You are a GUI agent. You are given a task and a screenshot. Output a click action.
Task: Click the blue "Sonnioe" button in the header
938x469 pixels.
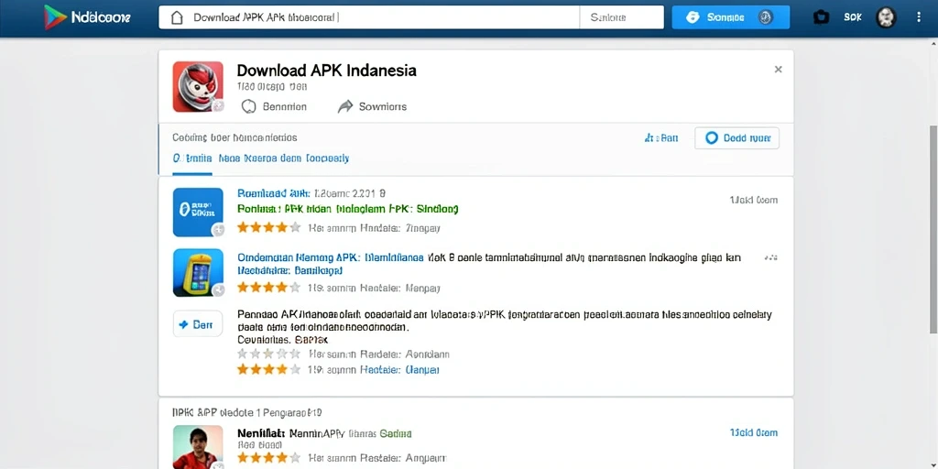730,17
